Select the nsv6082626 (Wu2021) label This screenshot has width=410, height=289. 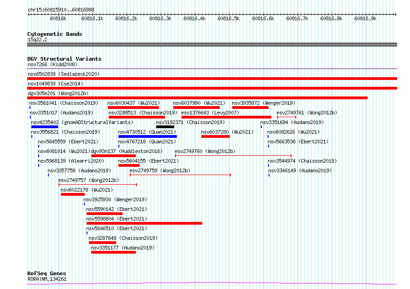point(293,132)
